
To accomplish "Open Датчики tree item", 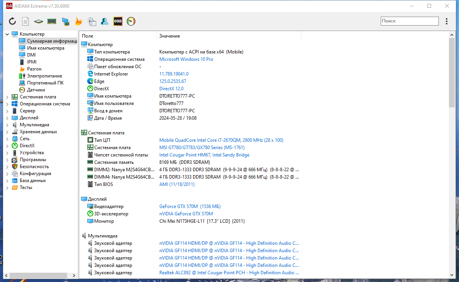I will pyautogui.click(x=36, y=90).
